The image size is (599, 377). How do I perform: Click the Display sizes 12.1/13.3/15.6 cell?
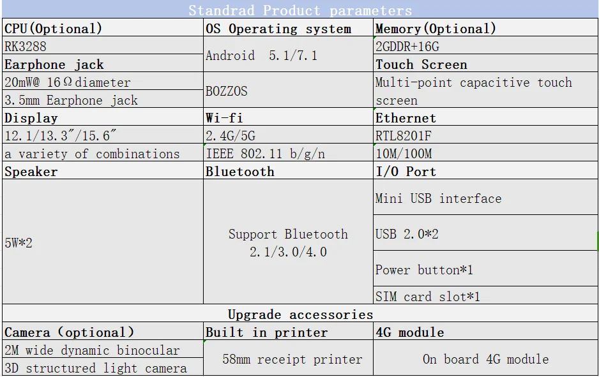[x=103, y=135]
